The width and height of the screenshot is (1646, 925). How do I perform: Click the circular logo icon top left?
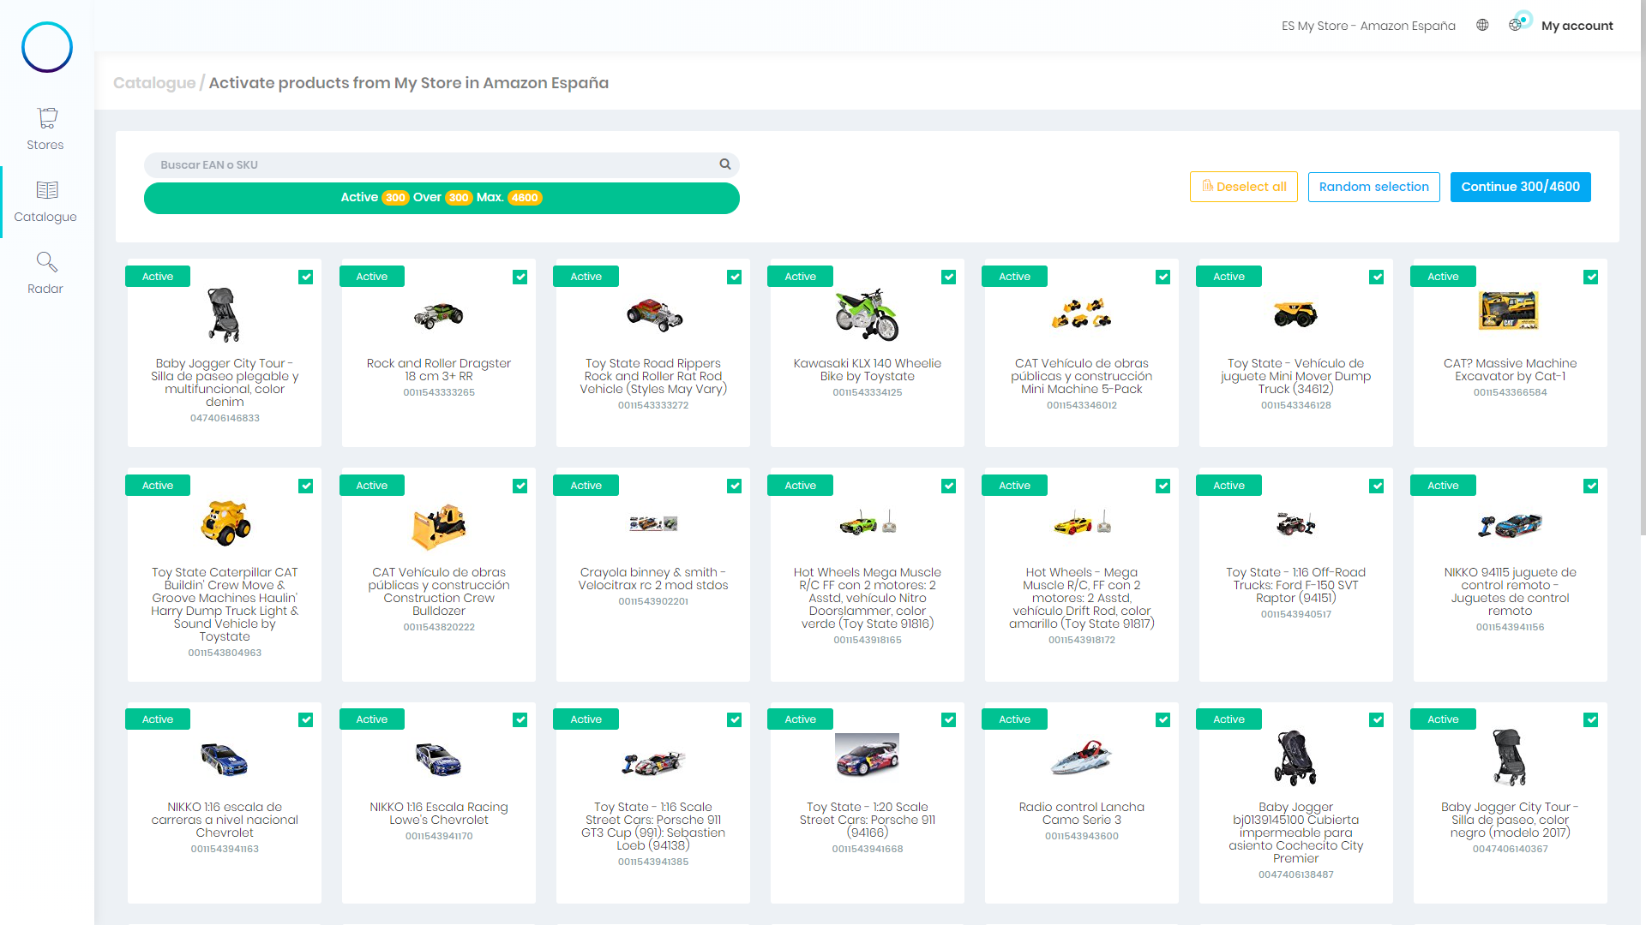coord(45,45)
